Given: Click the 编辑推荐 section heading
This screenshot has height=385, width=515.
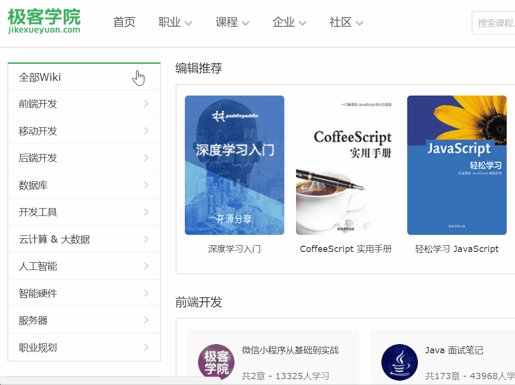Looking at the screenshot, I should coord(198,68).
